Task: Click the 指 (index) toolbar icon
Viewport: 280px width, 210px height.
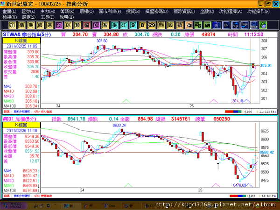Action: (x=180, y=25)
